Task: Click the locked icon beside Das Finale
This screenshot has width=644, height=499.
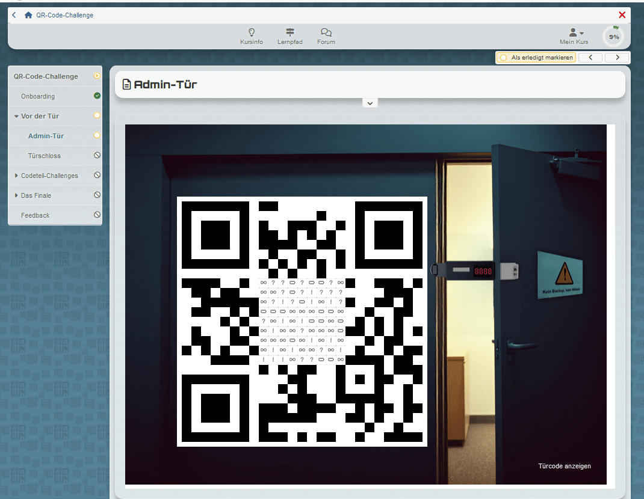Action: [x=97, y=195]
